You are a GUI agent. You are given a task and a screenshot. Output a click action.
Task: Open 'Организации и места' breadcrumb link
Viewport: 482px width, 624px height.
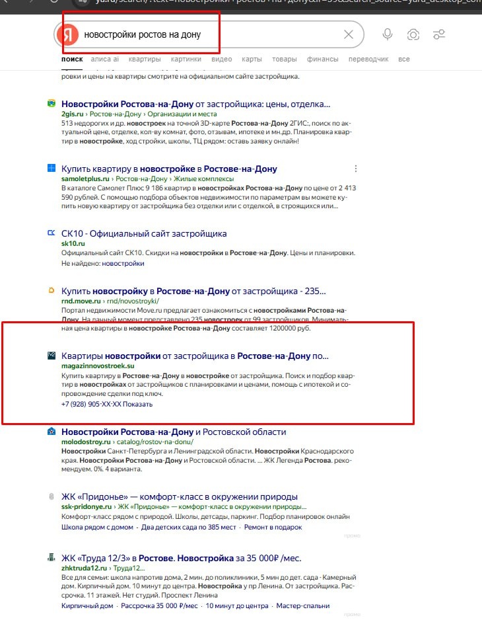coord(182,114)
